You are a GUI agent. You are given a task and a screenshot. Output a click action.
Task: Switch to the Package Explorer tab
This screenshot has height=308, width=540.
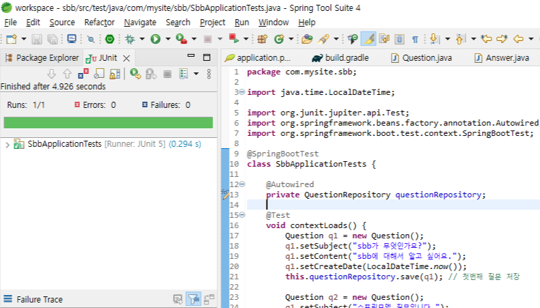tap(42, 58)
